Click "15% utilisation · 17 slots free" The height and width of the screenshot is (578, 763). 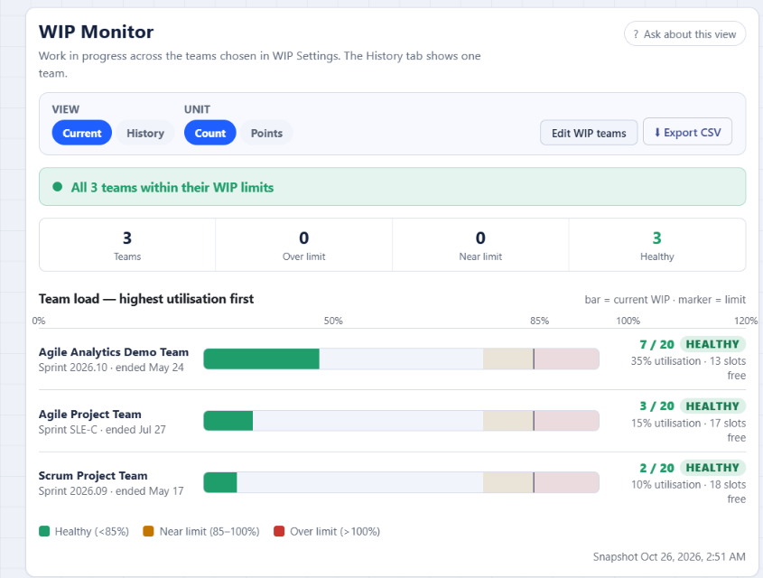688,430
